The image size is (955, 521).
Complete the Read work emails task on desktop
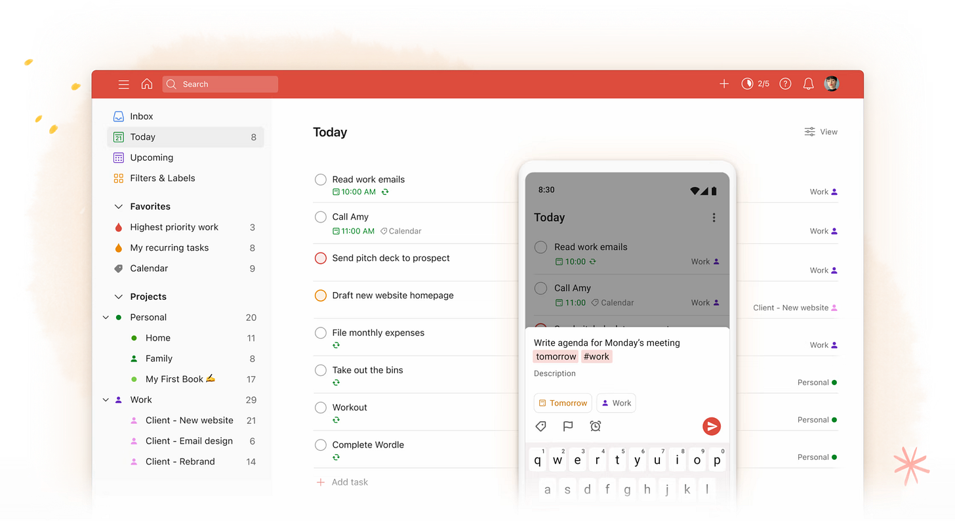(321, 180)
